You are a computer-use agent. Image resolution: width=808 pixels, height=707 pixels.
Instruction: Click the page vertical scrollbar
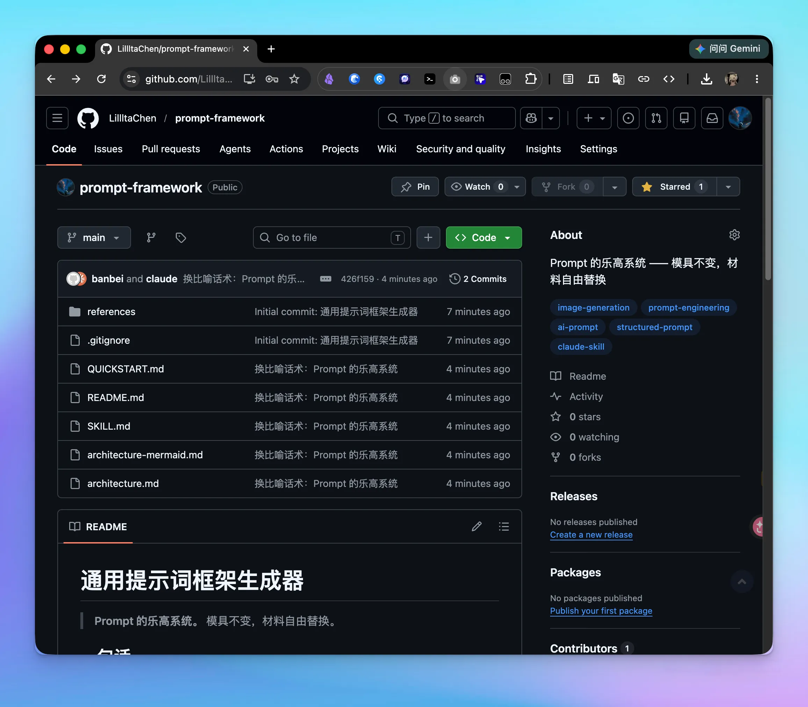[x=767, y=189]
